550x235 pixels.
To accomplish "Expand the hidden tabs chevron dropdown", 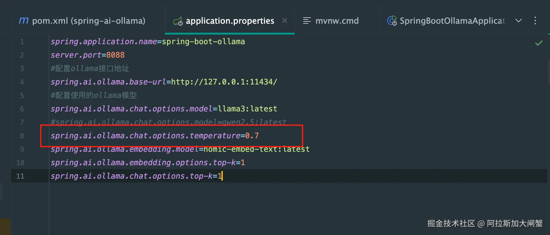I will click(519, 21).
